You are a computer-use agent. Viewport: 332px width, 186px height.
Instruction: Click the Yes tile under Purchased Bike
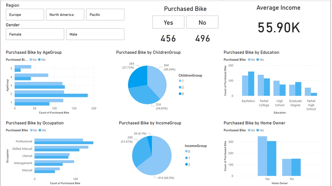[x=168, y=23]
